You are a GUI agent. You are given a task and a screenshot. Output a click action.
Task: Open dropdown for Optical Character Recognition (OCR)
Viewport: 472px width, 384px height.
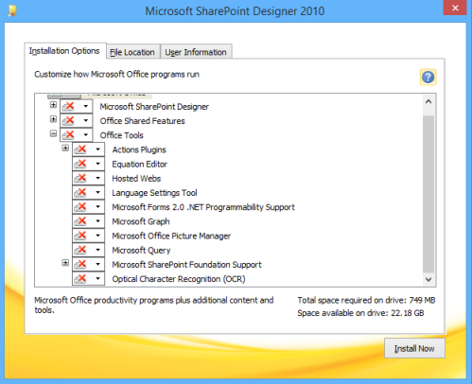click(x=97, y=279)
